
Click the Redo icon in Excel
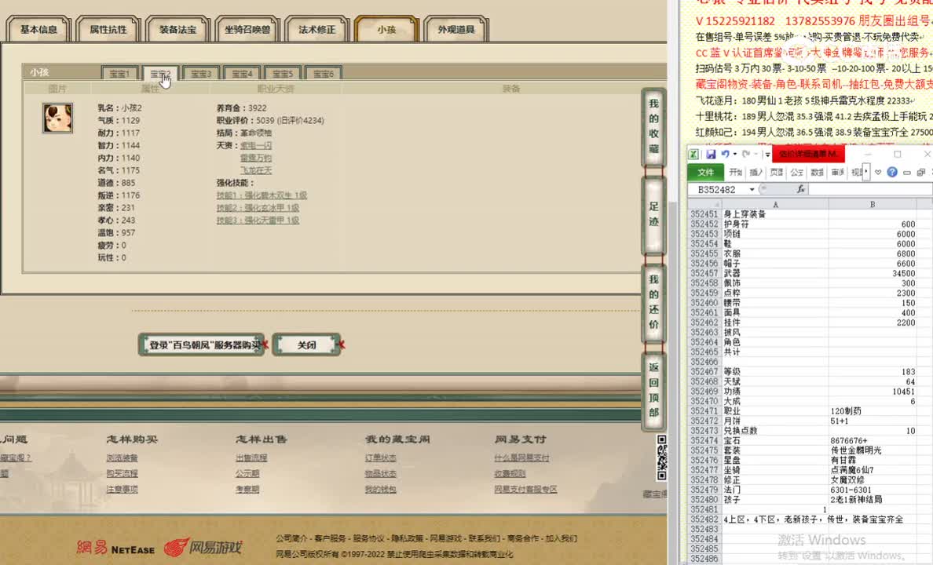point(745,154)
